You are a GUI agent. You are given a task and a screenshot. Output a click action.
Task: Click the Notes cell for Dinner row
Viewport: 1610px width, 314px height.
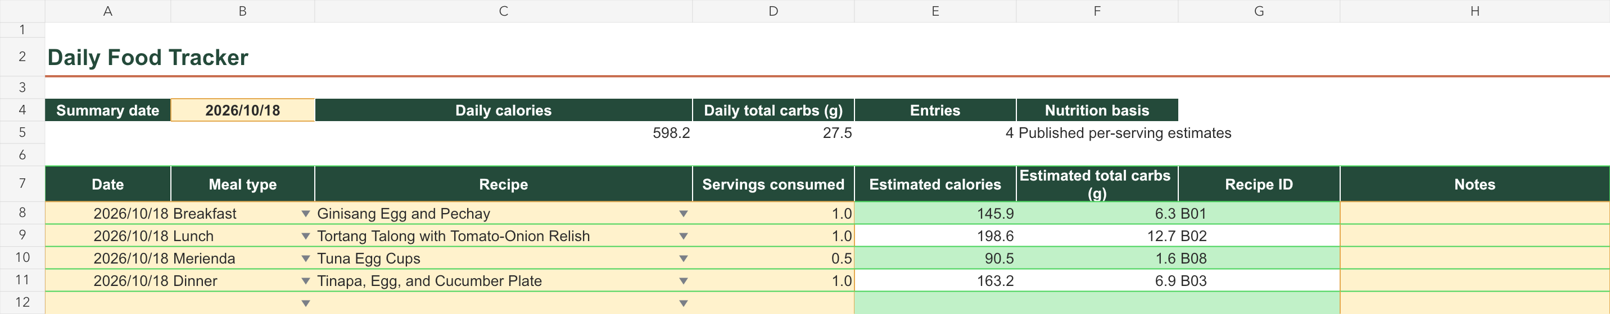[x=1475, y=281]
